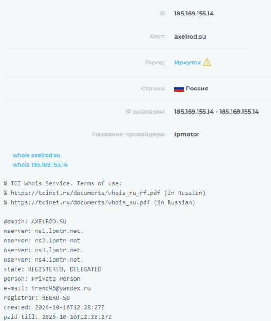Viewport: 271px width, 321px height.
Task: Click the state REGISTERED, DELEGATED line
Action: pos(52,269)
